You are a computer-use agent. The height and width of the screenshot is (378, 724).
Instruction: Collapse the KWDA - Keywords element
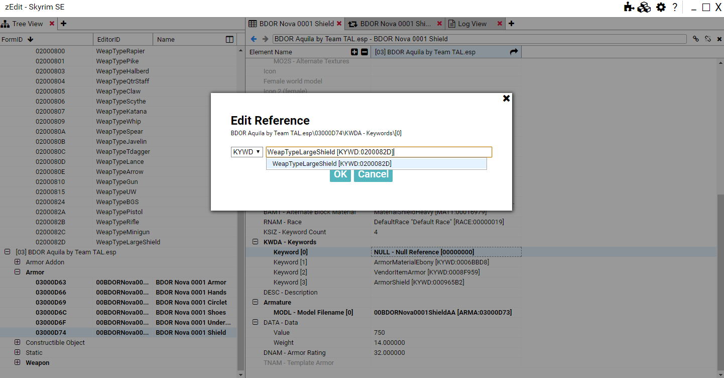pos(255,242)
